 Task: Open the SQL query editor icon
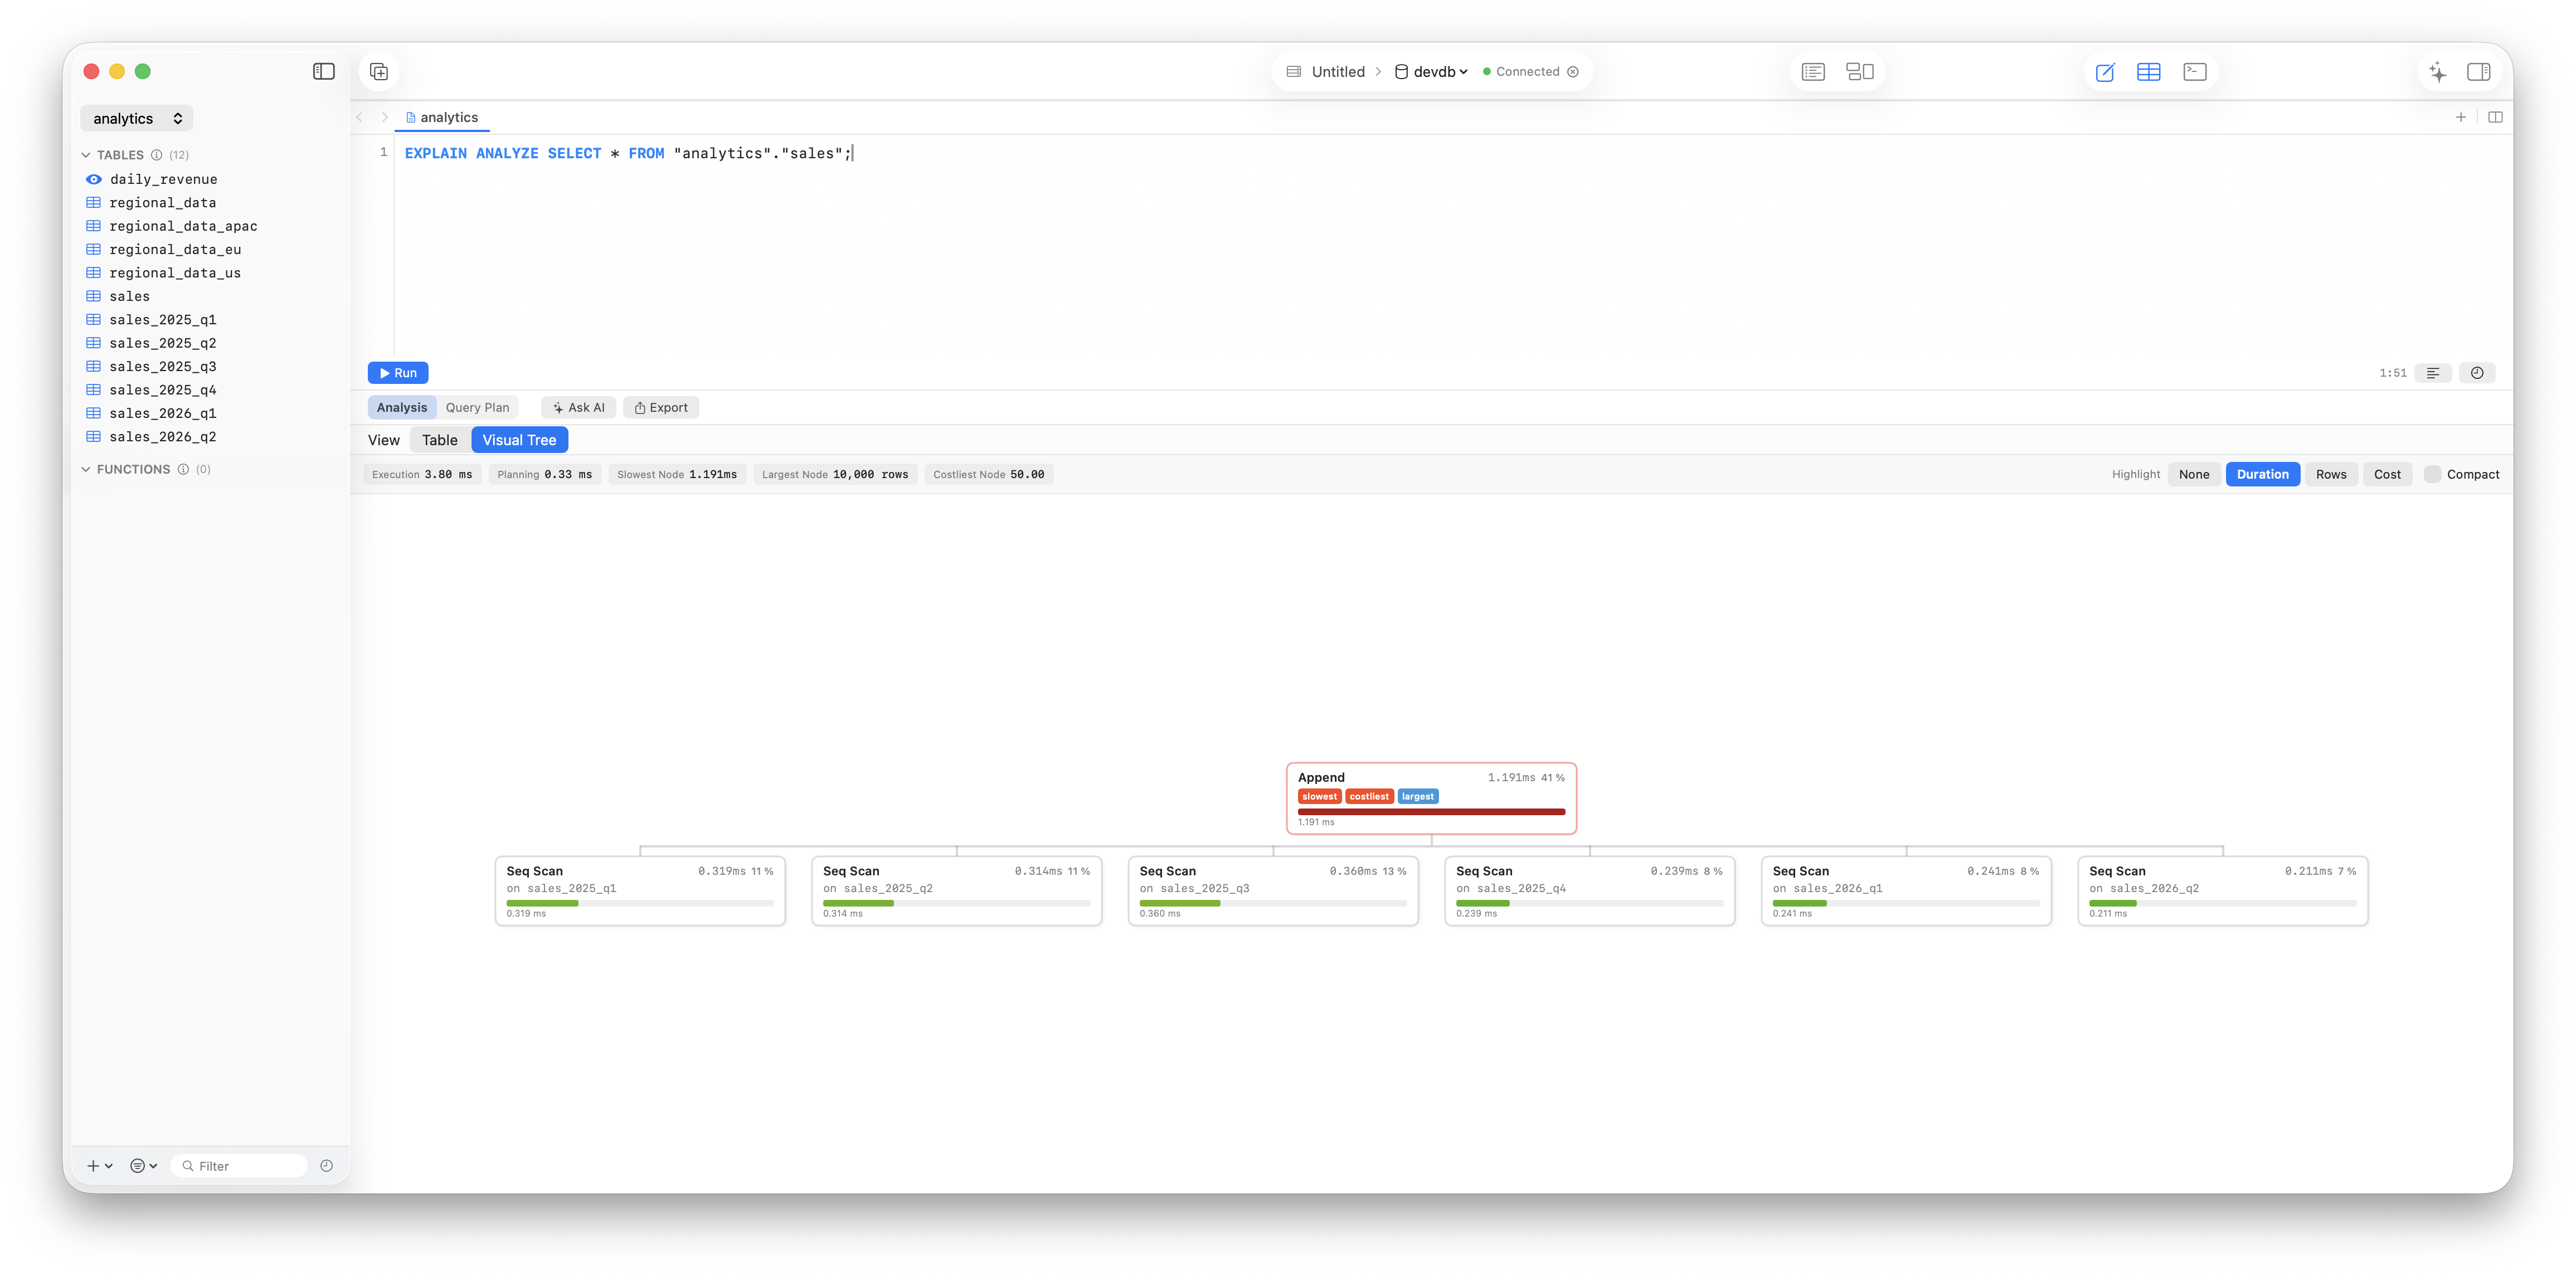[x=2105, y=72]
